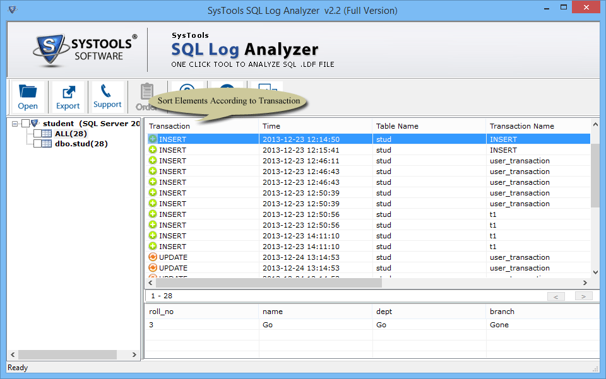Click the resize grip in the status bar corner

(595, 369)
